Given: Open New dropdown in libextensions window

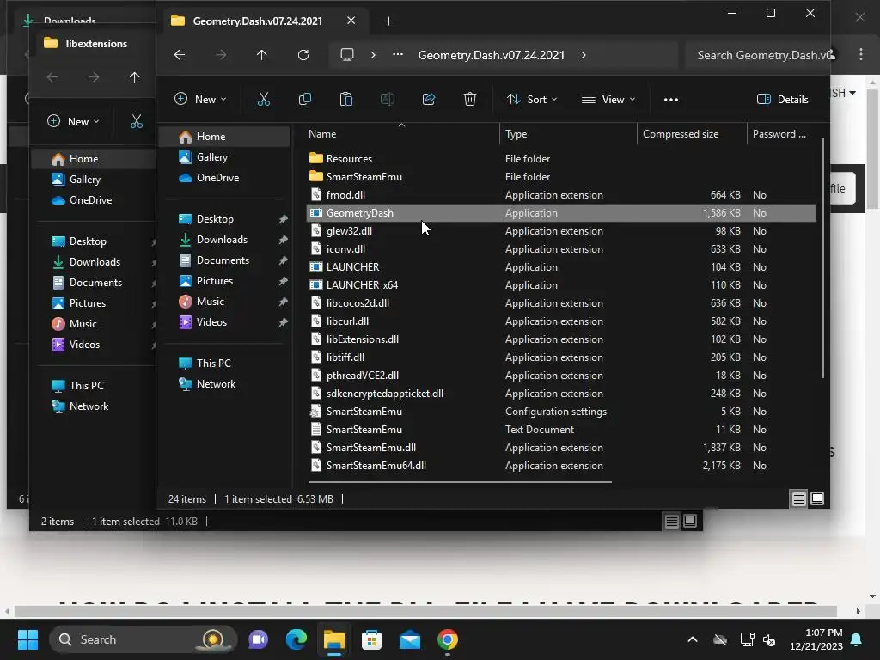Looking at the screenshot, I should click(73, 121).
